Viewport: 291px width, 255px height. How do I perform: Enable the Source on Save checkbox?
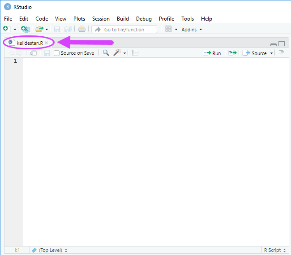pos(56,53)
